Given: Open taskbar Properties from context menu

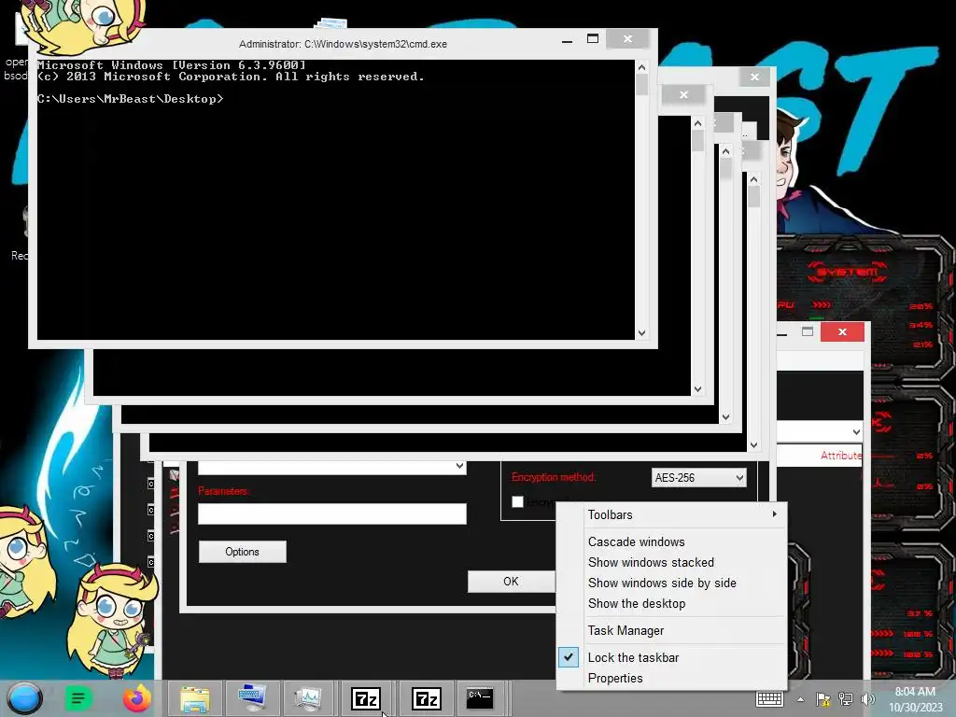Looking at the screenshot, I should point(672,678).
